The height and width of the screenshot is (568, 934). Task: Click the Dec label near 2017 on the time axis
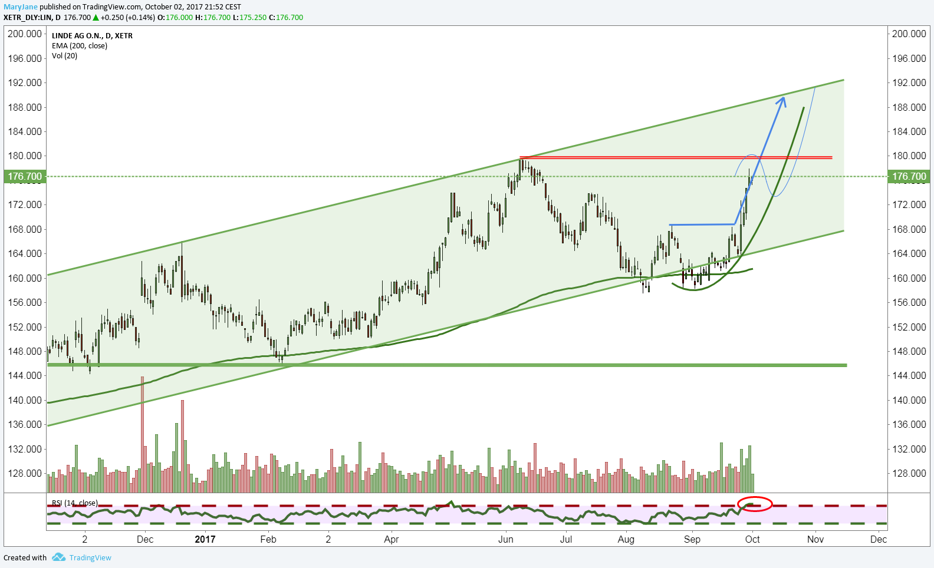click(145, 539)
